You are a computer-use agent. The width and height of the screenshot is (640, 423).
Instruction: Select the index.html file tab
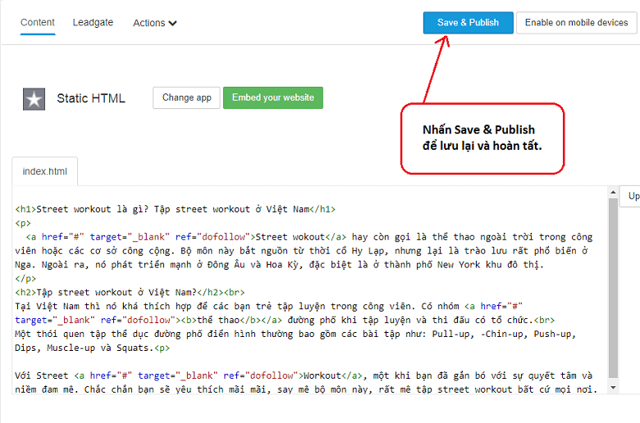point(45,172)
